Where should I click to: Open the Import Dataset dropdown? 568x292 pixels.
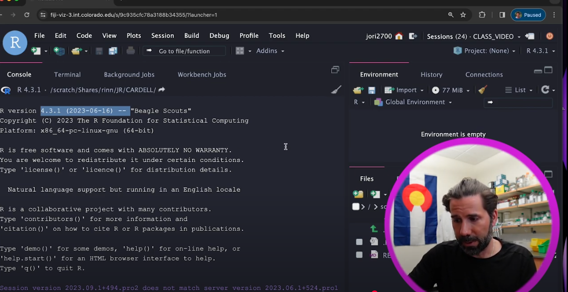pos(404,90)
